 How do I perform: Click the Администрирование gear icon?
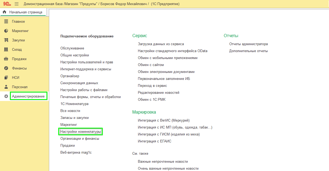6,96
